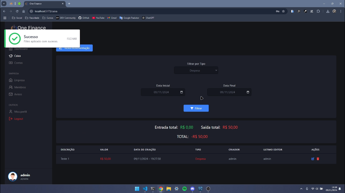This screenshot has width=345, height=193.
Task: Click the DESCRIÇÃO column header
Action: click(x=68, y=150)
